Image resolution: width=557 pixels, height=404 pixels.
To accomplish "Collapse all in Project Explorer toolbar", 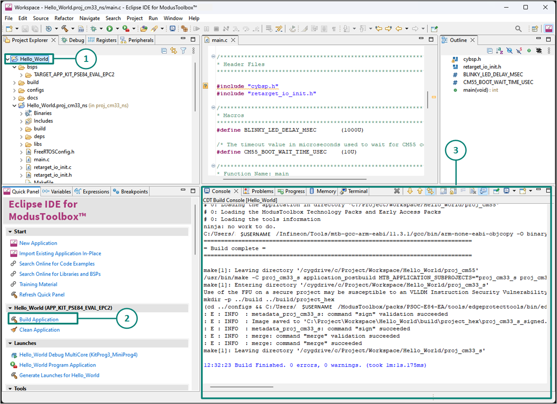I will [x=164, y=51].
